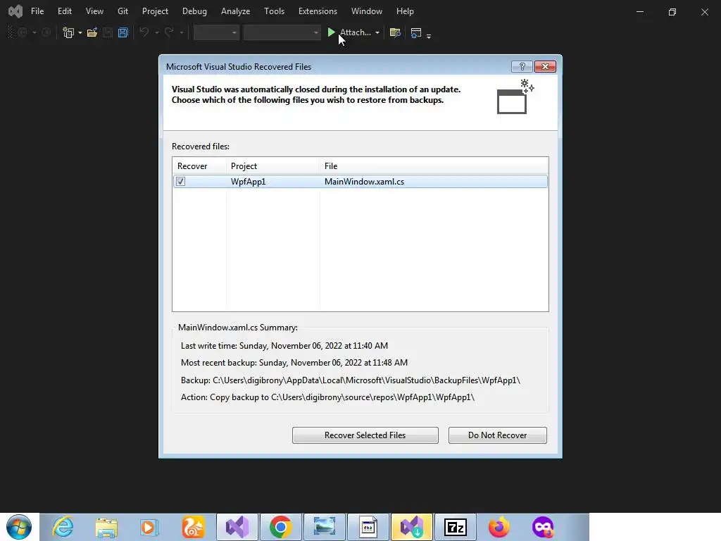
Task: Open the purple mask app taskbar icon
Action: 543,527
